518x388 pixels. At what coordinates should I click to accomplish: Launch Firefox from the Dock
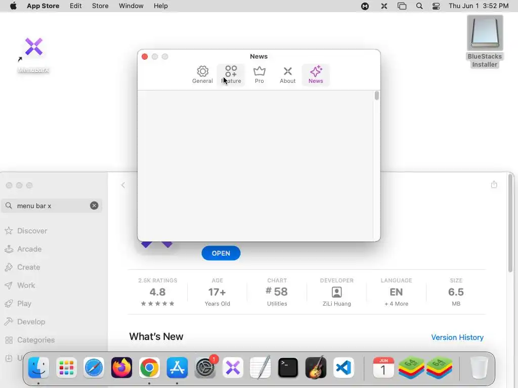(x=121, y=368)
